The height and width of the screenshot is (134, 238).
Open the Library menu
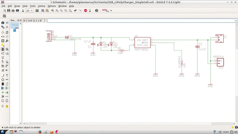coord(41,6)
